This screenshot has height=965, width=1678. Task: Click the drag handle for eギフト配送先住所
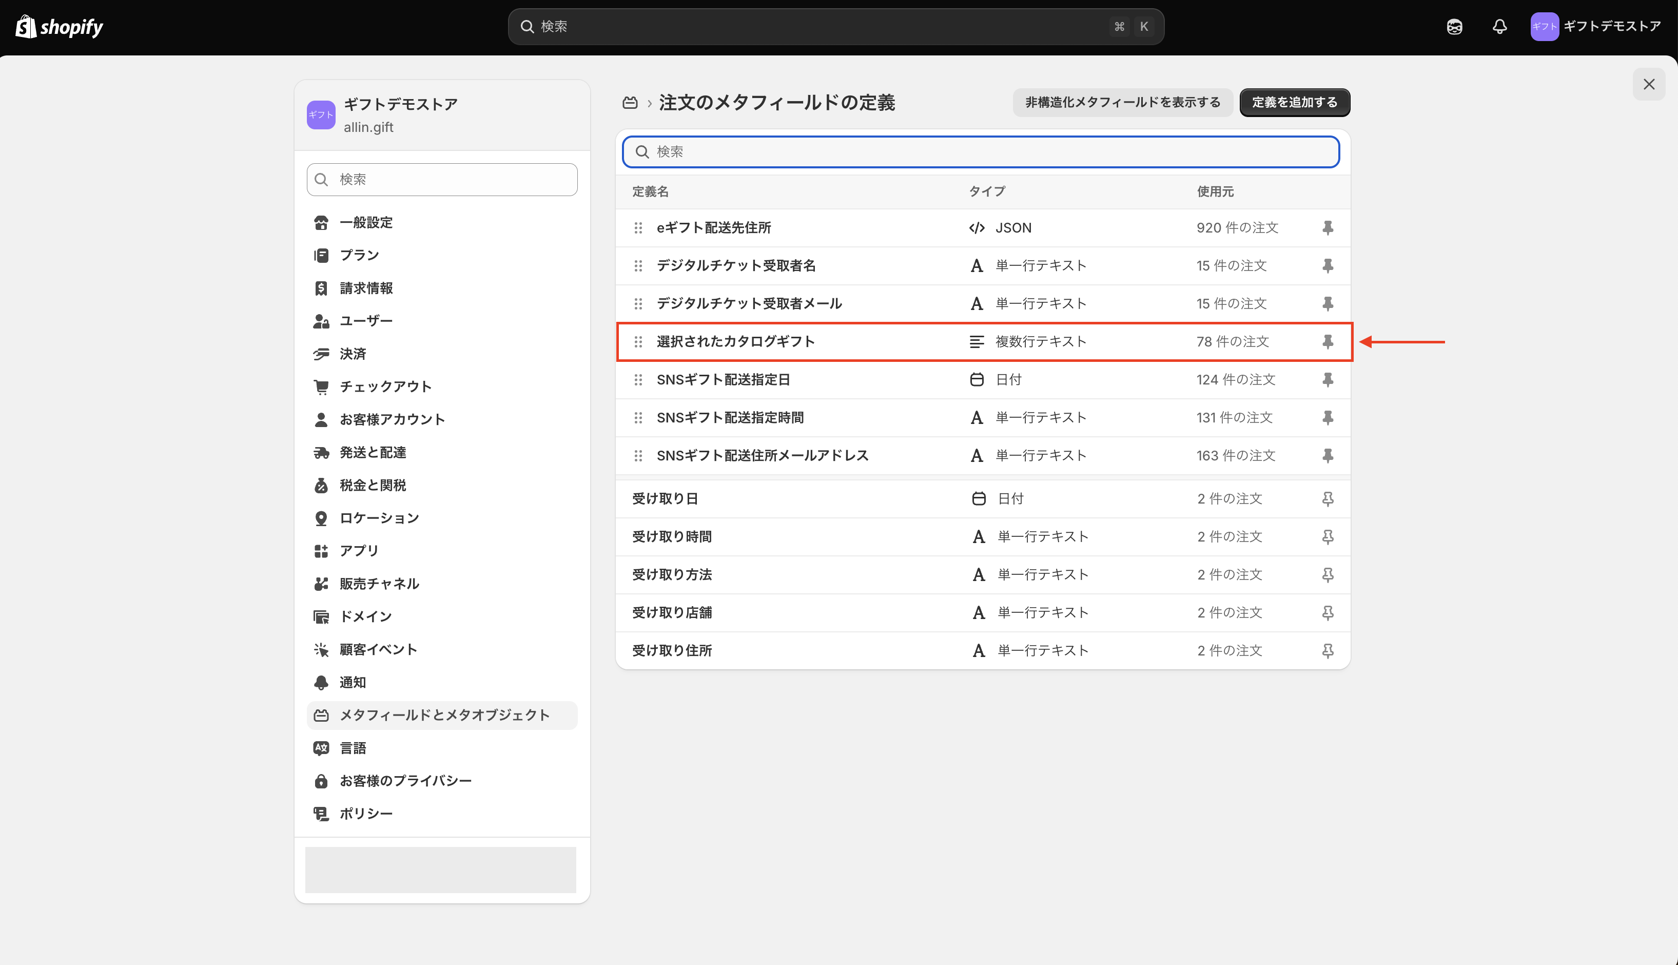(638, 228)
